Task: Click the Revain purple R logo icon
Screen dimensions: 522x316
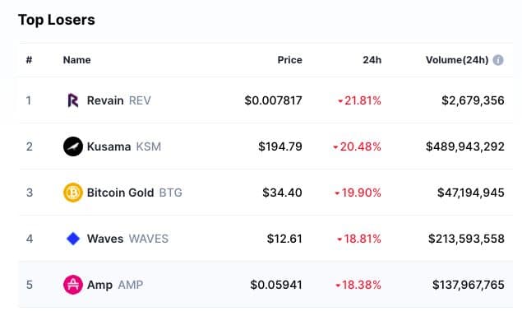Action: pyautogui.click(x=73, y=100)
